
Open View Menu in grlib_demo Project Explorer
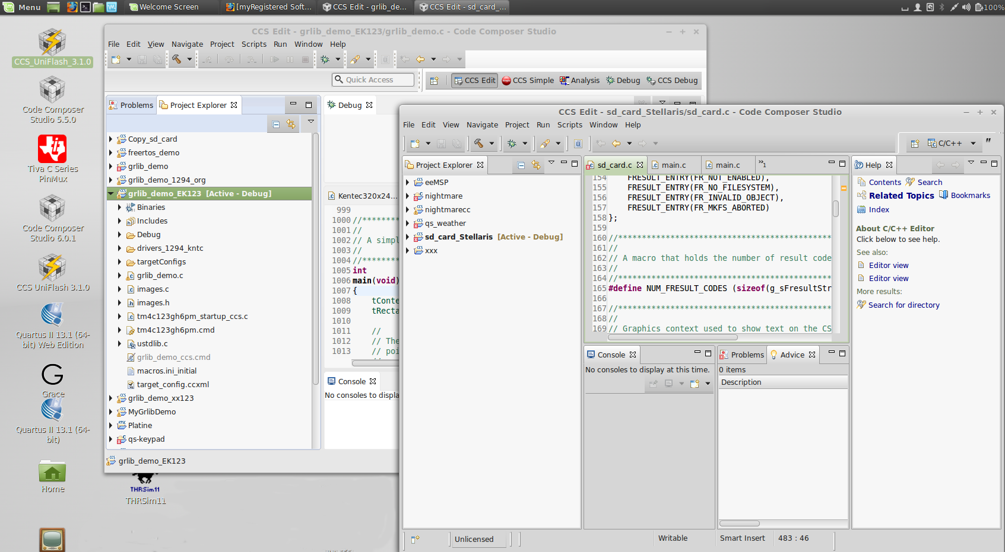coord(310,122)
